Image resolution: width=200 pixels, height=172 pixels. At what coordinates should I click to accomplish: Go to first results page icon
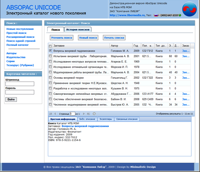tap(51, 114)
